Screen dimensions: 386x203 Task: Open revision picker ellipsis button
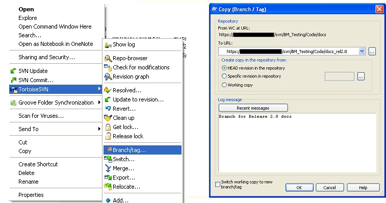pyautogui.click(x=361, y=77)
